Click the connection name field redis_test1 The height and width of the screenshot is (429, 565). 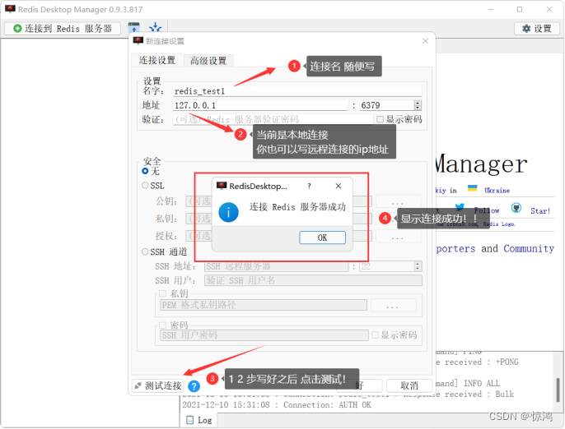point(297,91)
